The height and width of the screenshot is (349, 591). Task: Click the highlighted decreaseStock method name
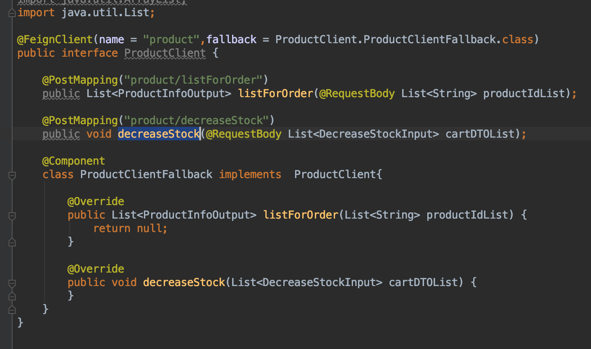click(x=159, y=134)
